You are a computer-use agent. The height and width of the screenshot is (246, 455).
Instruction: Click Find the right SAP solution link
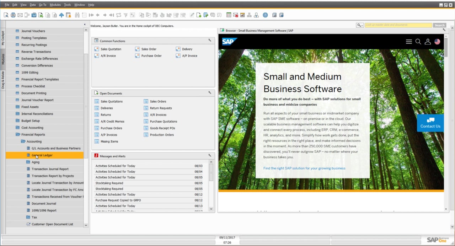(304, 168)
